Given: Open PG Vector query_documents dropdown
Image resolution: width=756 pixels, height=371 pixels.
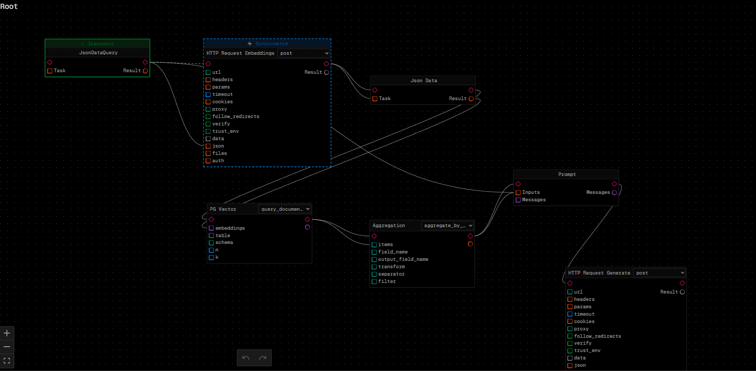Looking at the screenshot, I should [284, 209].
